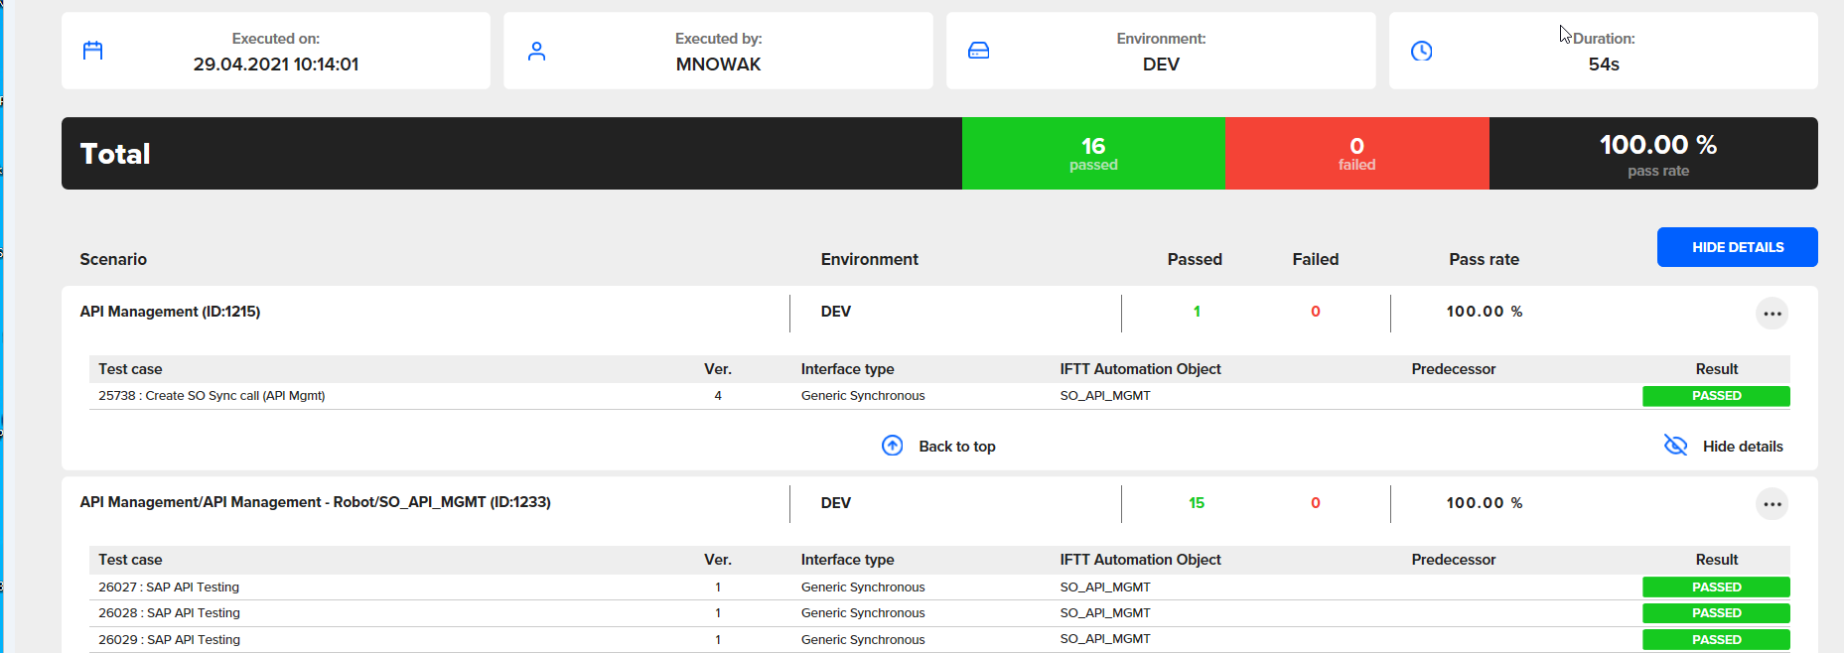
Task: Click the environment drive icon
Action: tap(978, 51)
